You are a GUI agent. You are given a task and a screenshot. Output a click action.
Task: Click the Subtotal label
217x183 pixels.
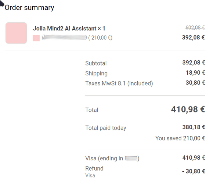point(96,63)
